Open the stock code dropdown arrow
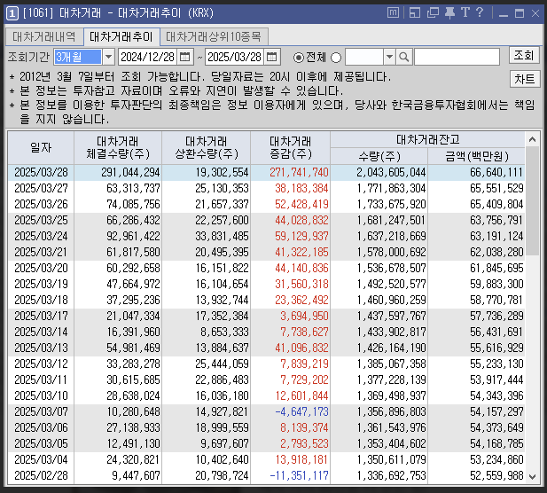Screen dimensions: 547x493 [389, 57]
